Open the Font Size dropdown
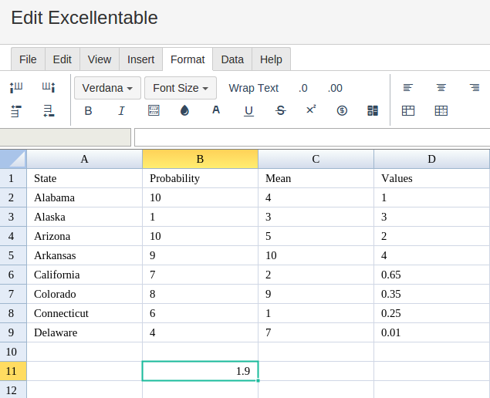 point(181,88)
